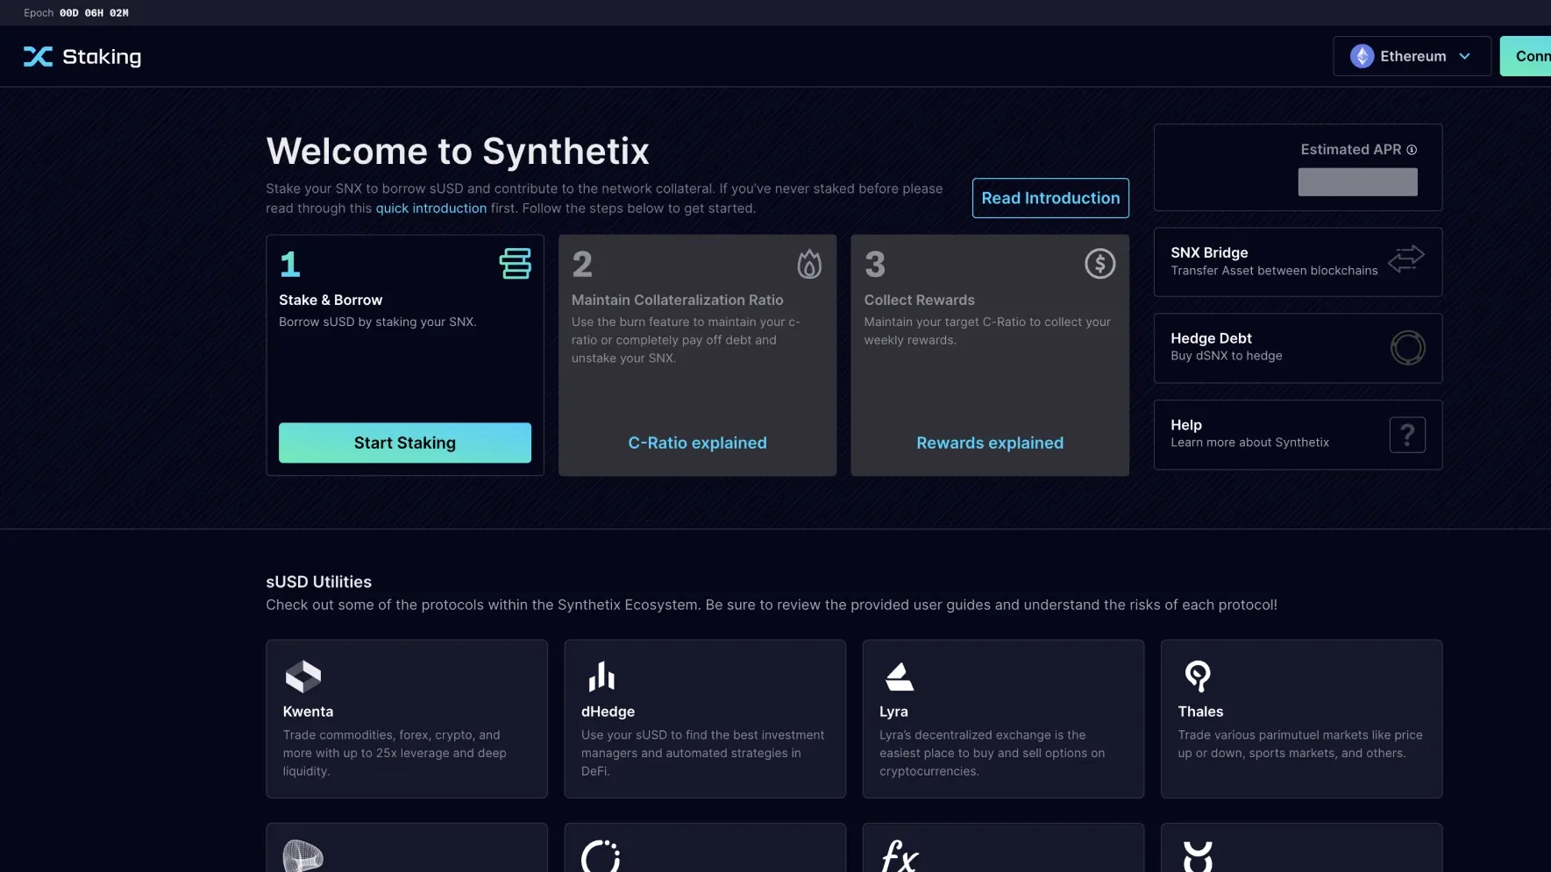Viewport: 1551px width, 872px height.
Task: Click the chevron beside Ethereum
Action: pos(1464,56)
